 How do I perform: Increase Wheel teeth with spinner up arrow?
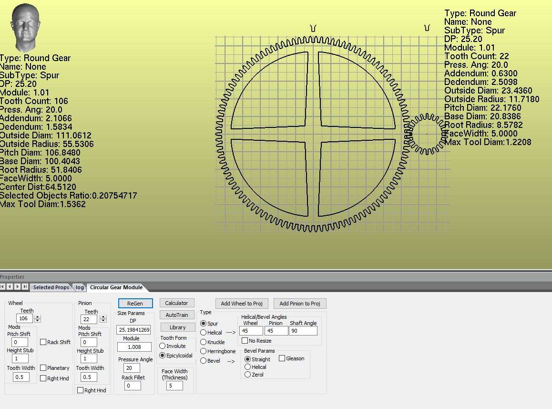point(37,316)
